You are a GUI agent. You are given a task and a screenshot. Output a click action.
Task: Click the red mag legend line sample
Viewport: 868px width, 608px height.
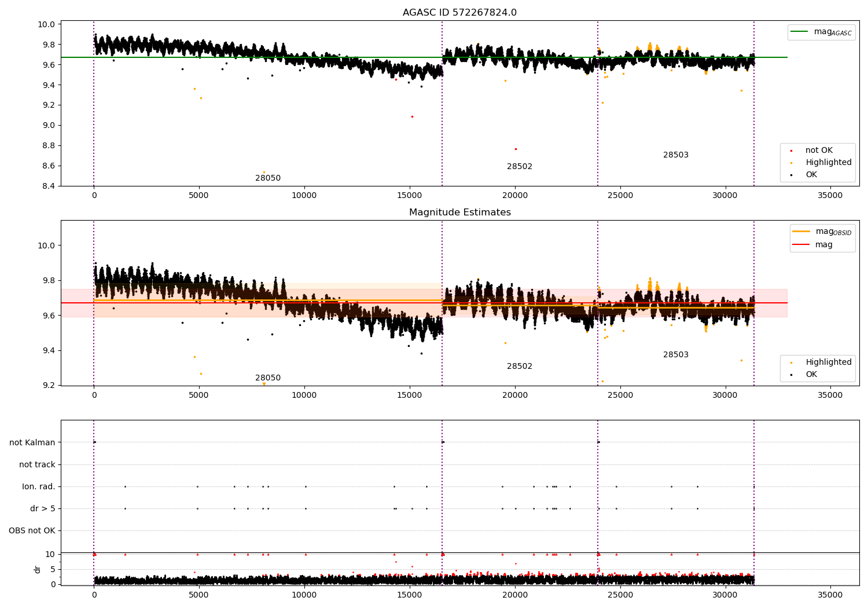point(801,244)
